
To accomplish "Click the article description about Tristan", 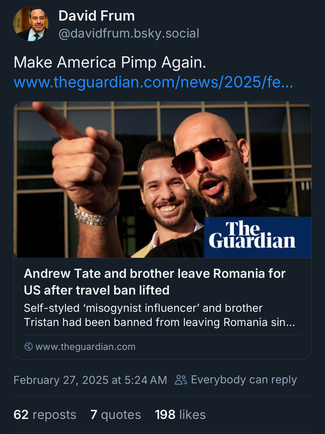I will [159, 315].
